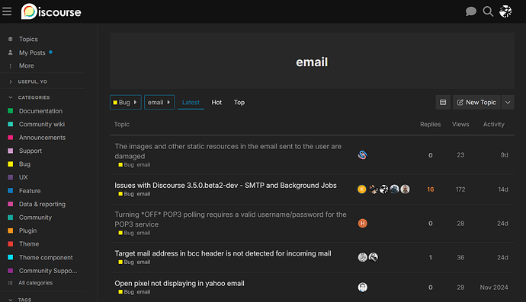The width and height of the screenshot is (526, 302).
Task: Switch to the Latest tab
Action: click(x=191, y=103)
